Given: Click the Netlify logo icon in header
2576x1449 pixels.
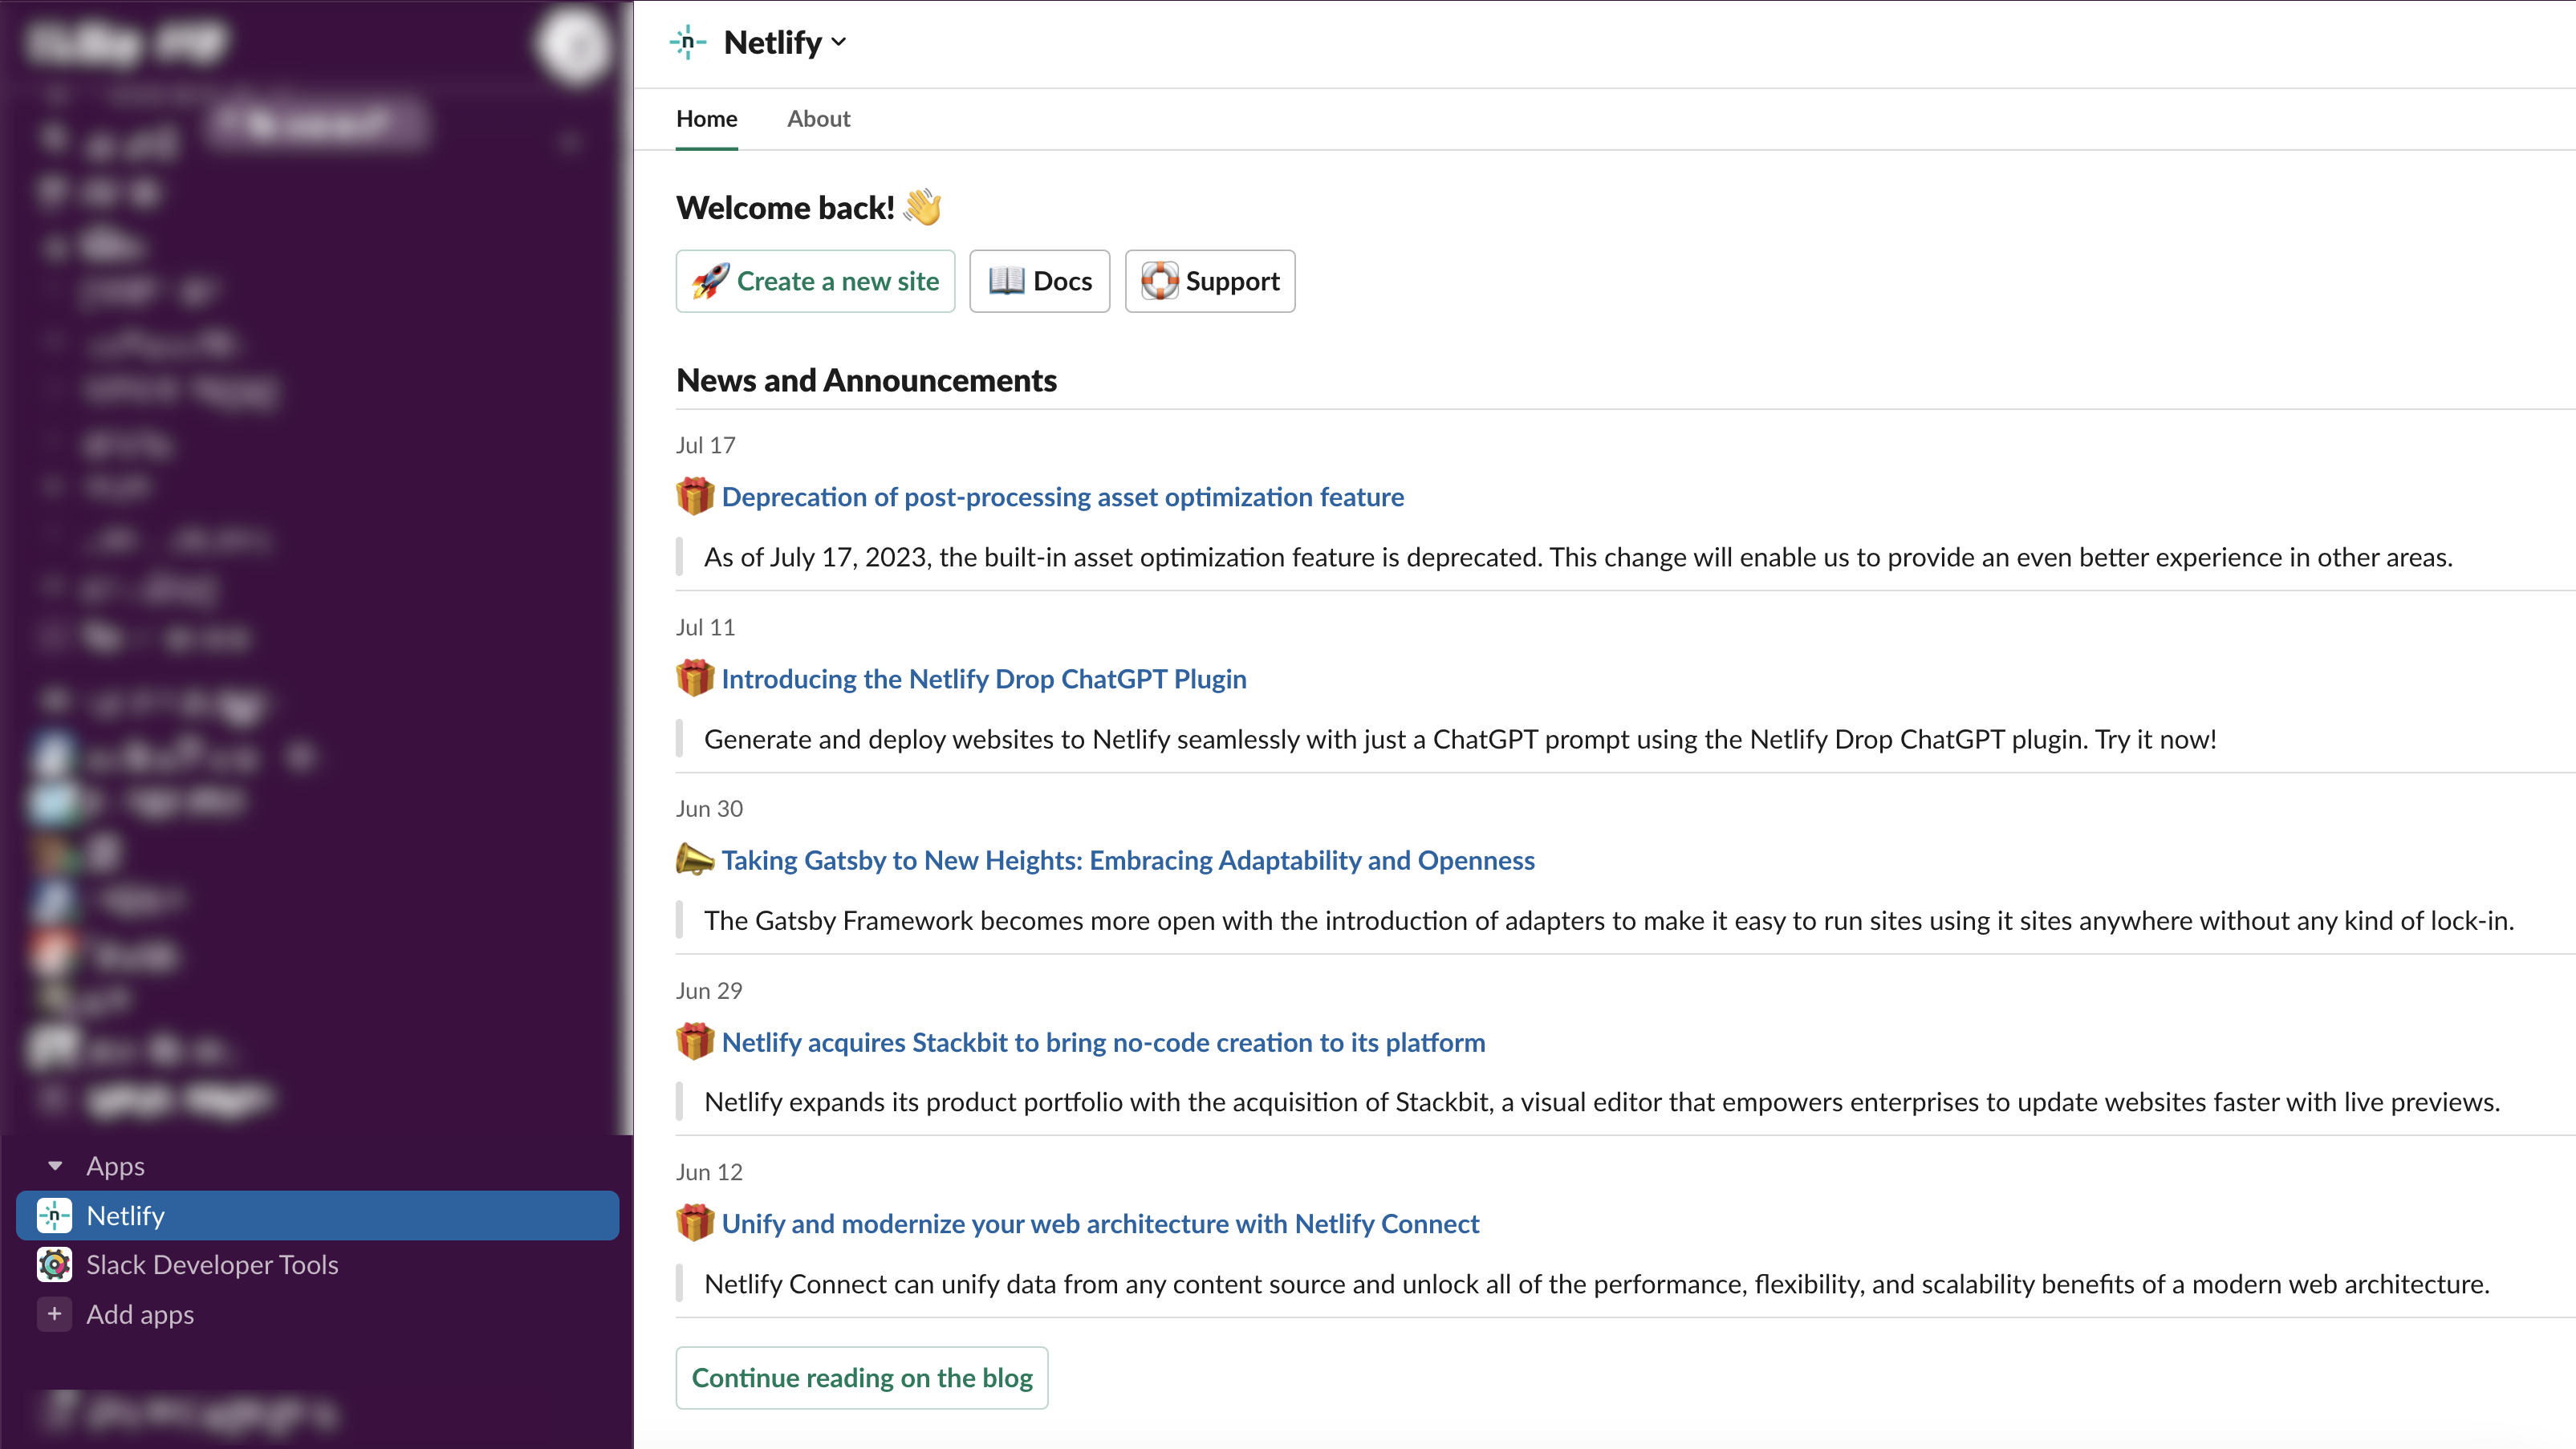Looking at the screenshot, I should tap(688, 43).
